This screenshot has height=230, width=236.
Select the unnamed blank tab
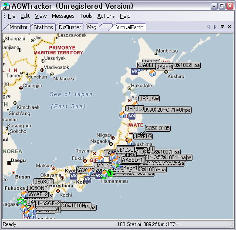tap(106, 27)
